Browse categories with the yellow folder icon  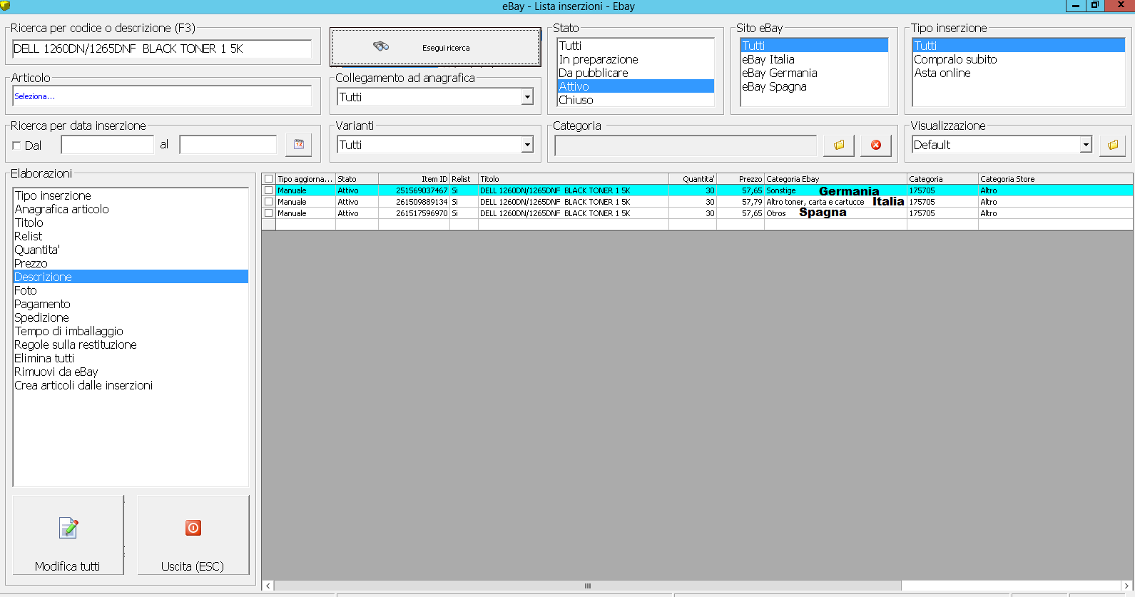pyautogui.click(x=839, y=145)
